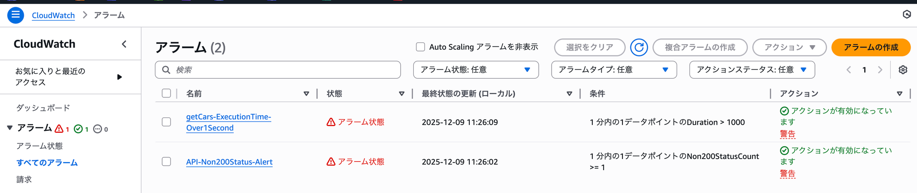Expand お気に入りと最近のアクセス submenu
Screen dimensions: 917x193
[119, 77]
